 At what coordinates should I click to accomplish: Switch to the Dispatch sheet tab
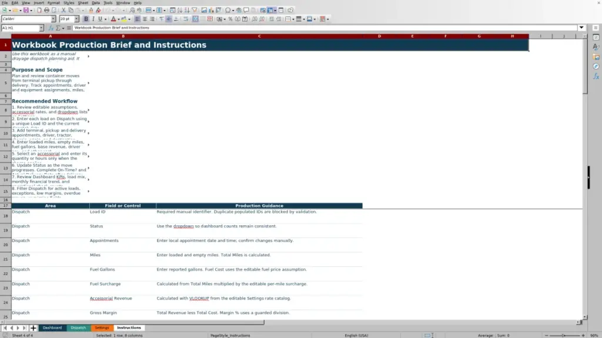coord(78,327)
